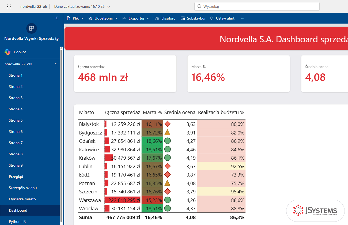Click the green circle icon in Gdańsk row
The width and height of the screenshot is (348, 225).
[x=168, y=141]
